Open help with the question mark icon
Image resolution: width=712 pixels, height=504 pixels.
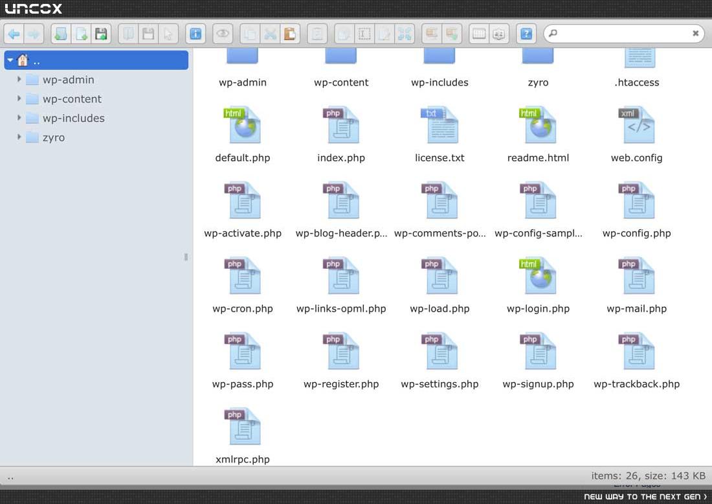[526, 34]
